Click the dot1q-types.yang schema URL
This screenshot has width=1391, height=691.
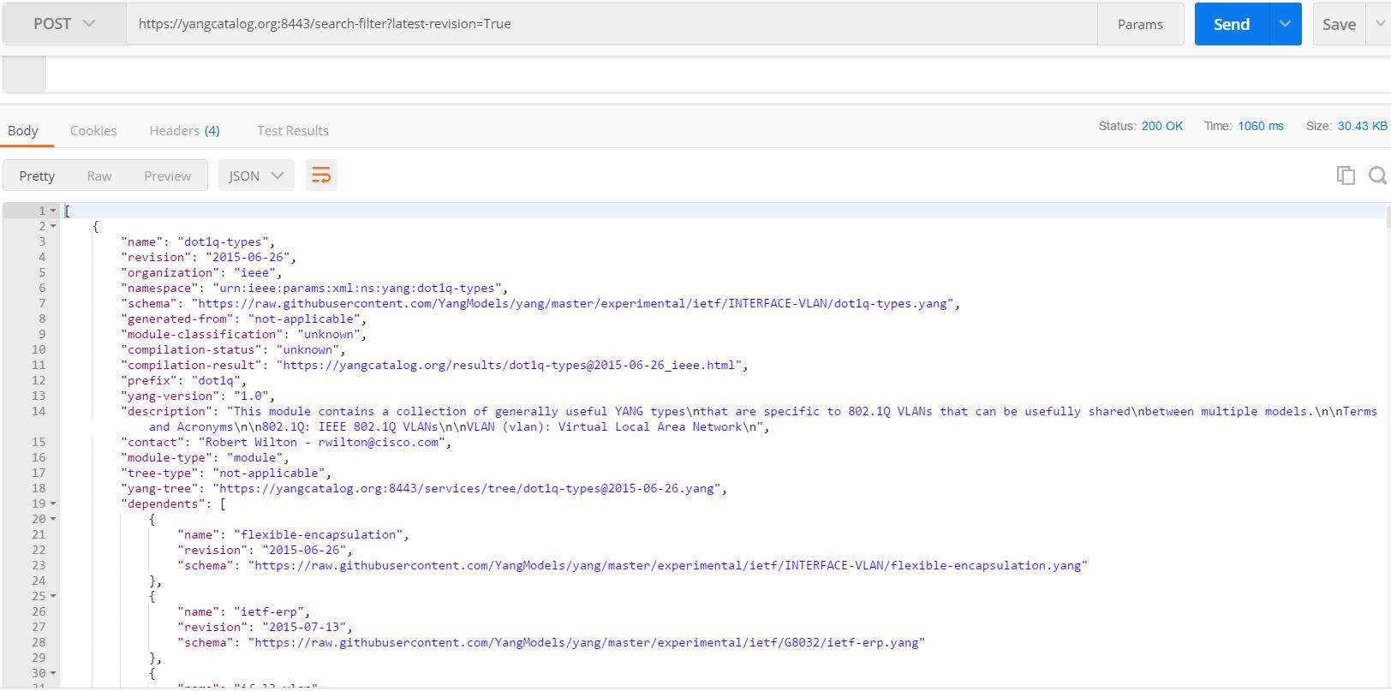[572, 303]
